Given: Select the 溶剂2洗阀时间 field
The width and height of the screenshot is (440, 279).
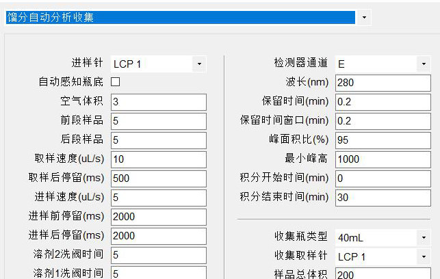Looking at the screenshot, I should click(157, 255).
